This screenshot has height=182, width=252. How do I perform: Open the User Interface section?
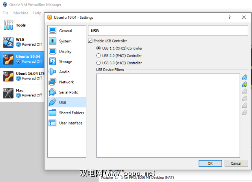[67, 123]
